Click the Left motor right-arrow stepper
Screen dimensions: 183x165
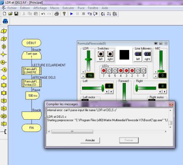(111, 92)
